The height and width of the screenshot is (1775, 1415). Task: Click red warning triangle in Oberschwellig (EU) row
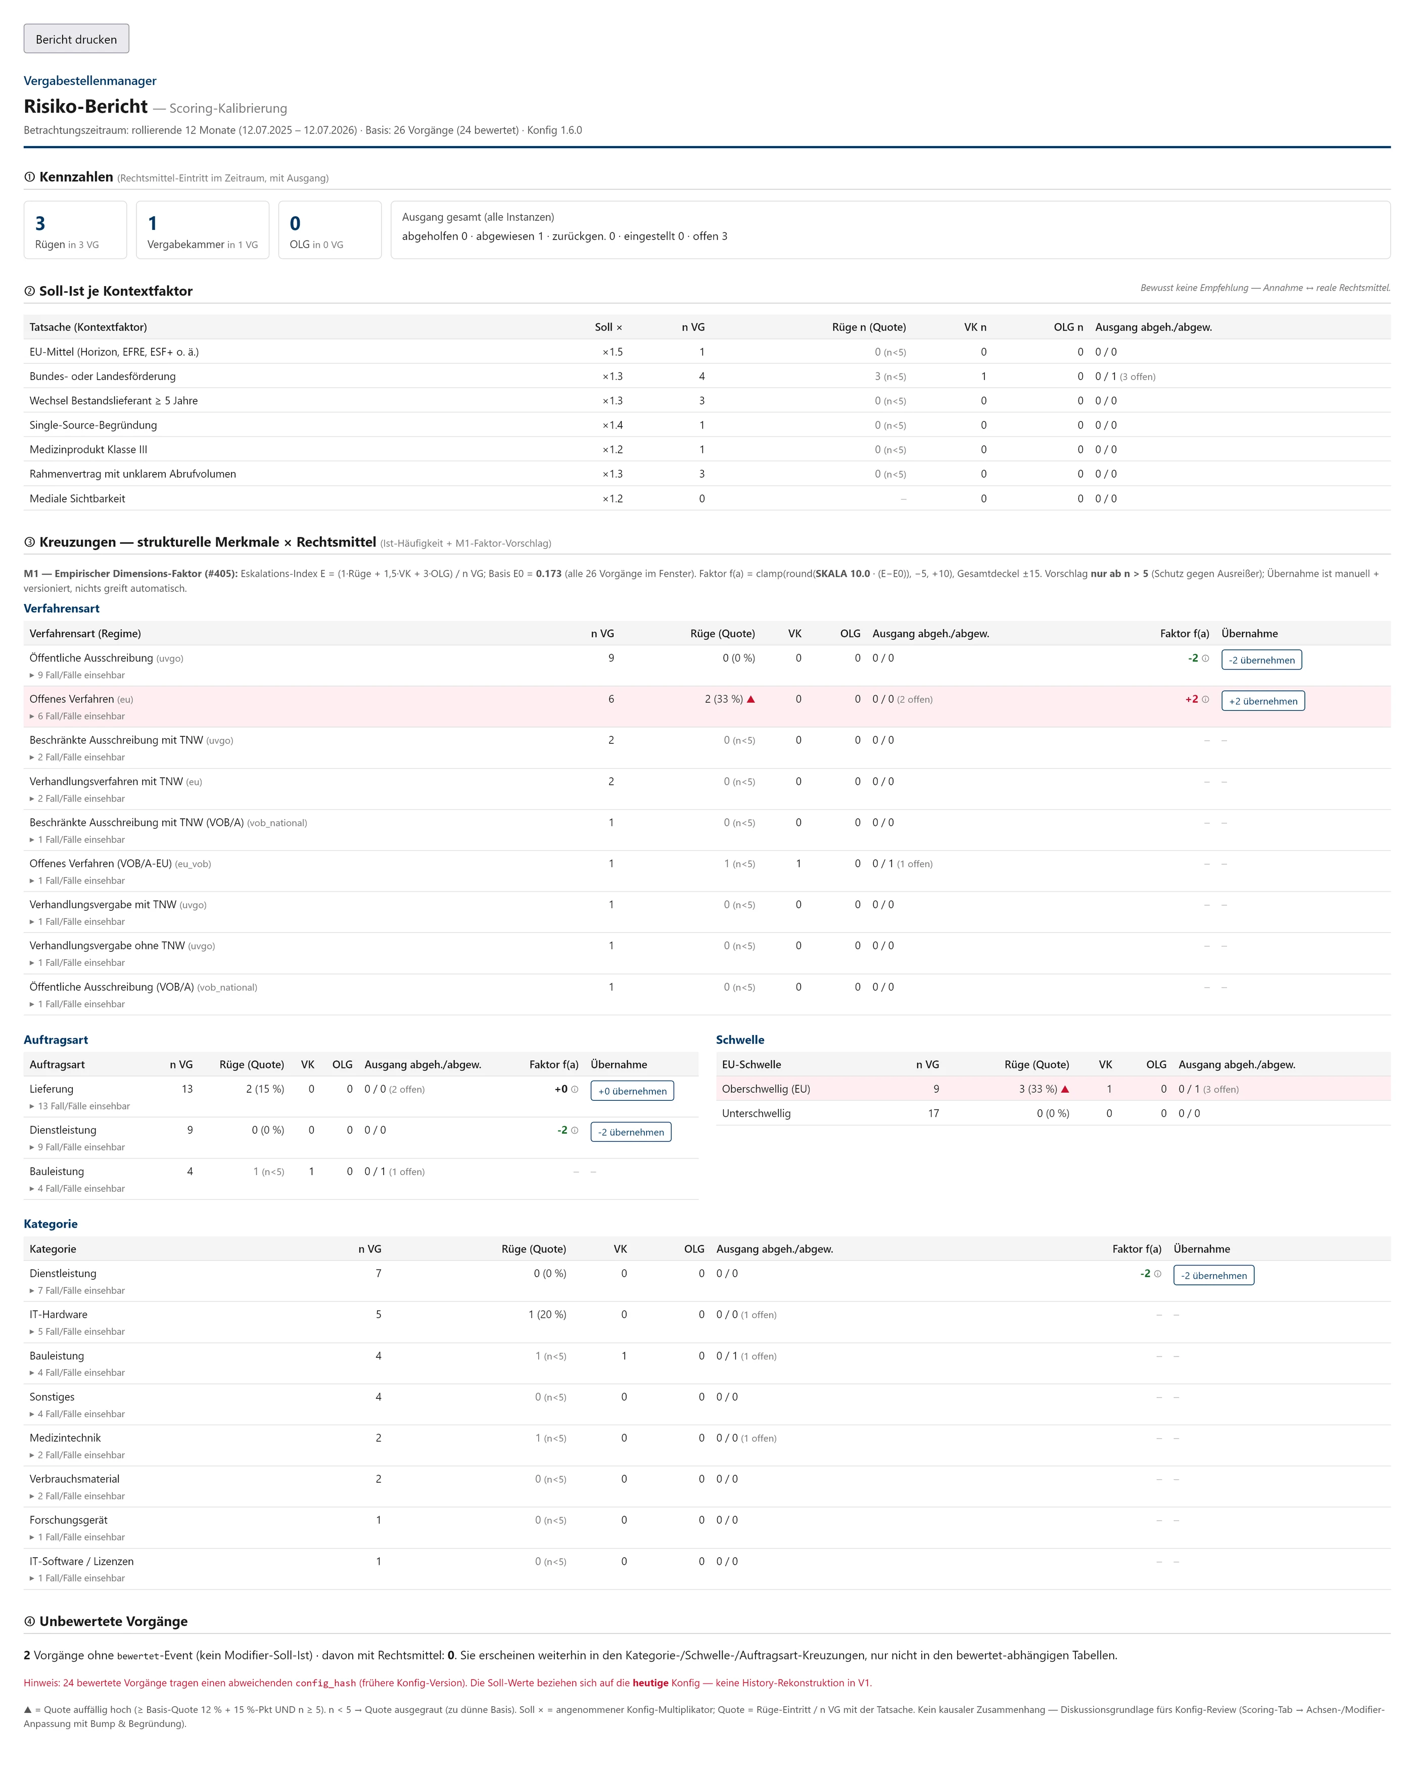[1065, 1089]
